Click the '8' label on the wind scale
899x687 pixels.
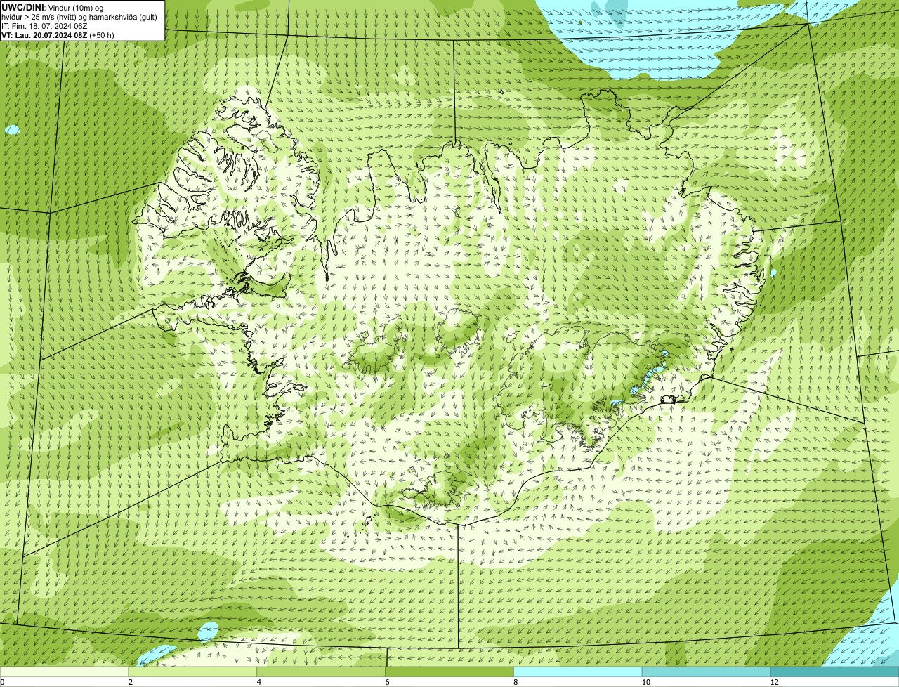[x=516, y=682]
